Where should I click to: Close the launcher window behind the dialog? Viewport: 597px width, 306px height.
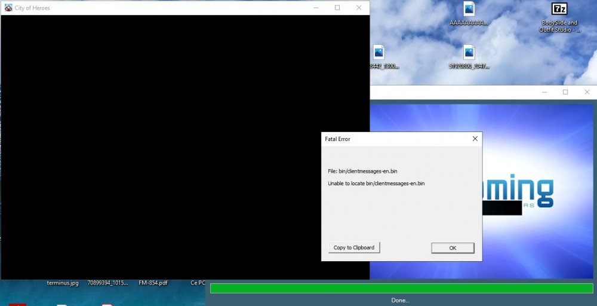pyautogui.click(x=587, y=92)
